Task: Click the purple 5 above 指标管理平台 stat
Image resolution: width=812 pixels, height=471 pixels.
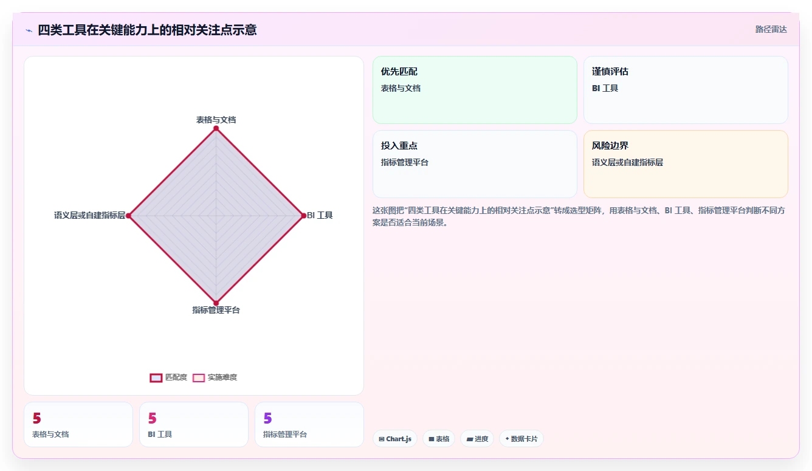Action: [267, 418]
